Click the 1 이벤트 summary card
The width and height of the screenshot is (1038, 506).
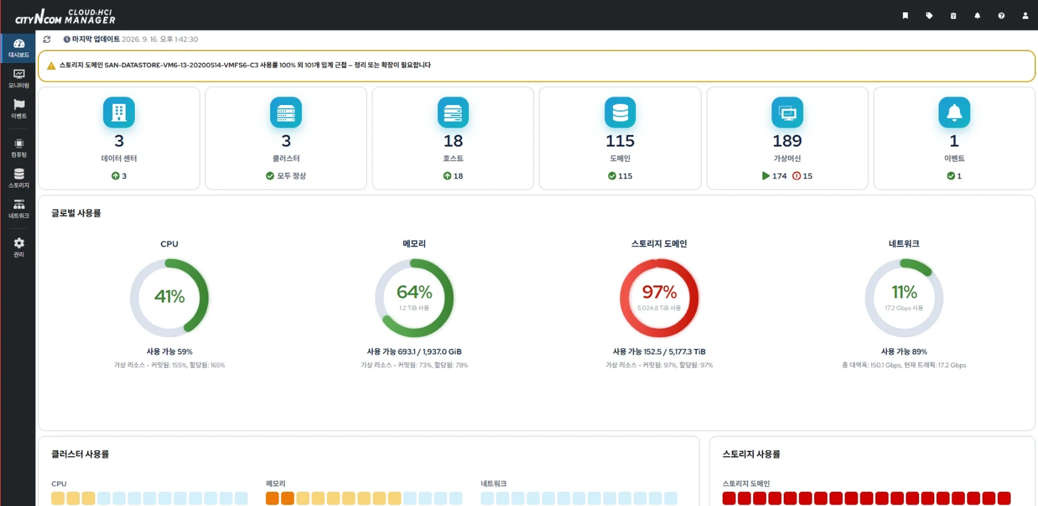coord(954,138)
